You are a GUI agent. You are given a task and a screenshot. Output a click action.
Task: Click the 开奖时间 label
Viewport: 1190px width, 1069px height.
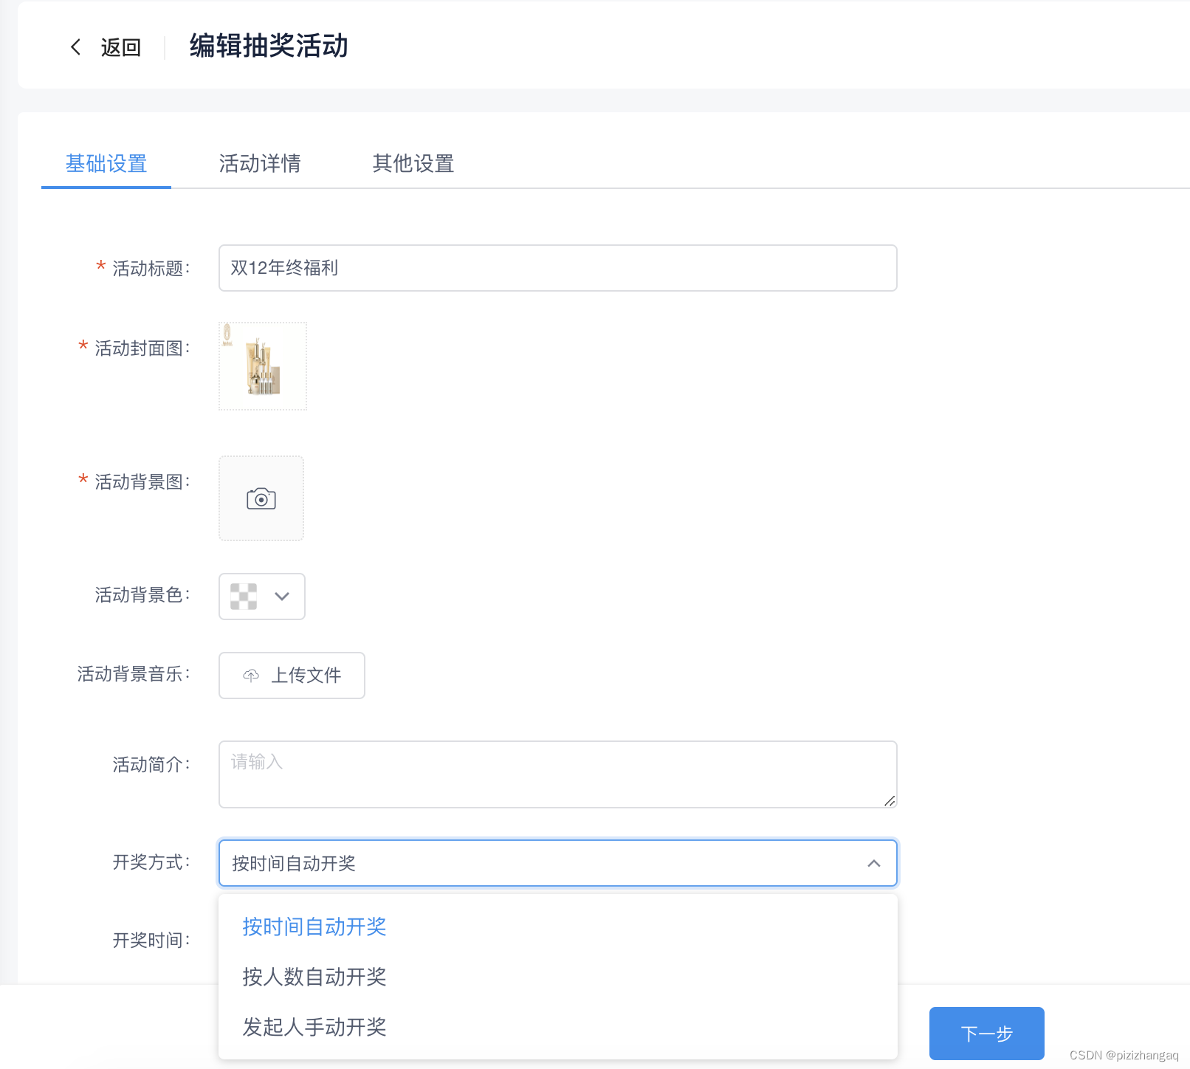coord(151,940)
